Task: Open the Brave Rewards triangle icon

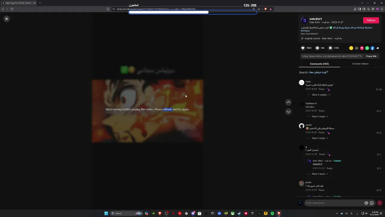Action: tap(270, 9)
